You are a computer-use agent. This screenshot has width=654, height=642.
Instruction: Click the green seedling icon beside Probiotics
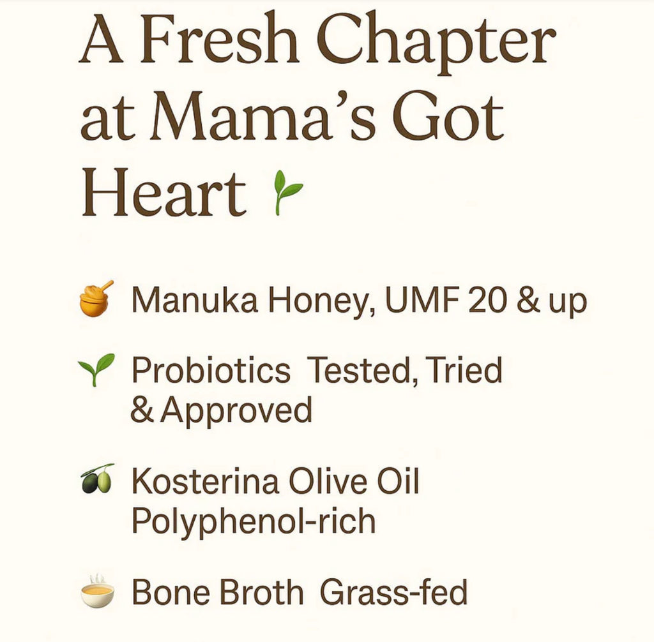(96, 369)
